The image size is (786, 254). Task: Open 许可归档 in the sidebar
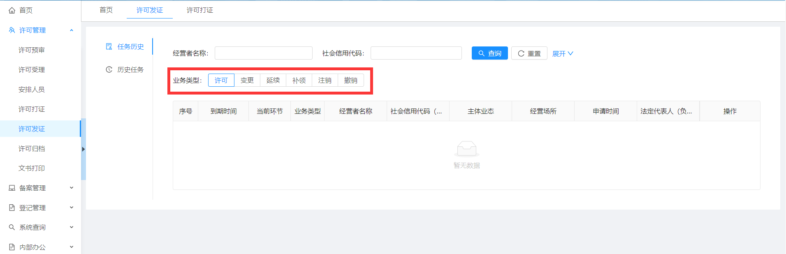click(x=32, y=148)
